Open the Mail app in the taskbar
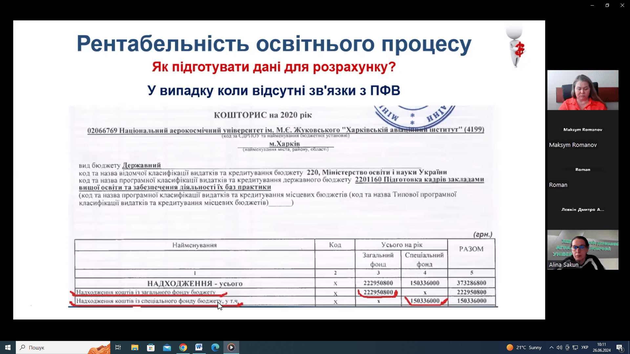This screenshot has height=354, width=630. [x=167, y=347]
